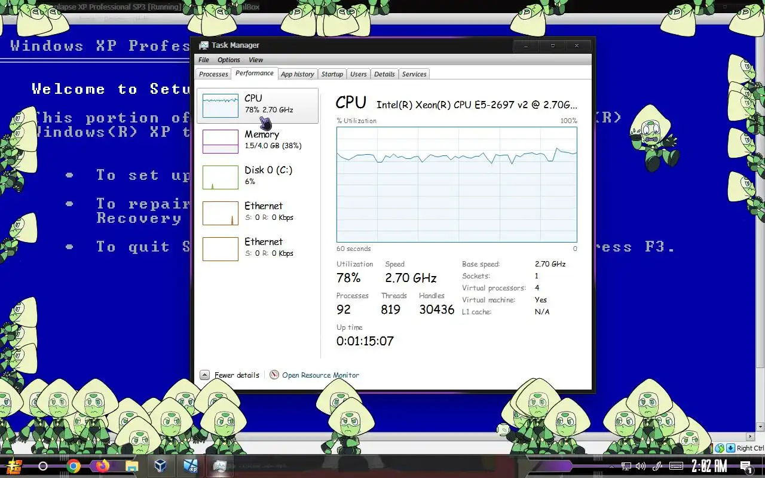
Task: Launch Google Chrome from the taskbar
Action: (74, 466)
